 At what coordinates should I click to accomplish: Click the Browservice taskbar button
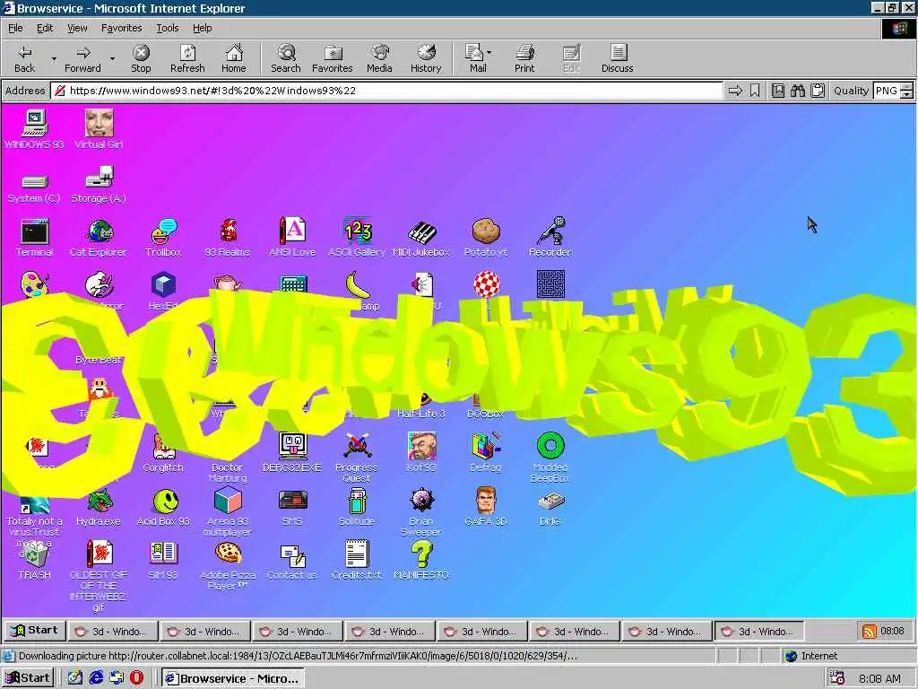pos(233,678)
